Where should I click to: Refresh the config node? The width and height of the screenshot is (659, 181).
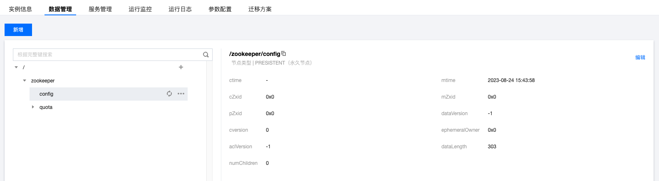click(169, 94)
